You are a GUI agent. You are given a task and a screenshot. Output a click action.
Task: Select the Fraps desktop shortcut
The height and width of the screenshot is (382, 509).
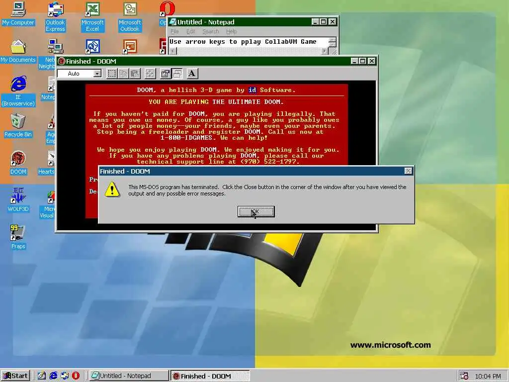[x=18, y=237]
